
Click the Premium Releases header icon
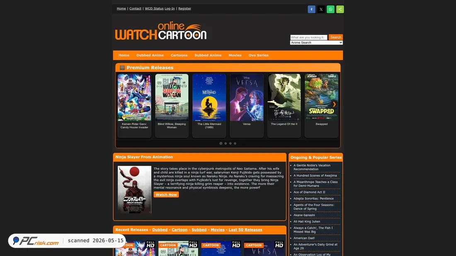122,68
